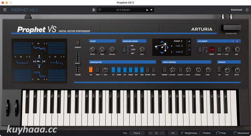
Task: Click the filter ENV AMT knob
Action: click(x=112, y=50)
